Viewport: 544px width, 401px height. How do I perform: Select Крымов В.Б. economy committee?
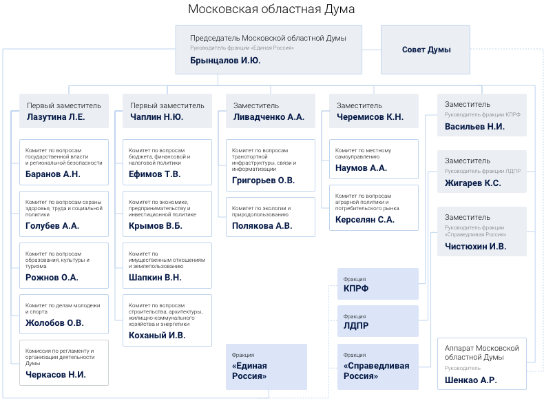pos(167,214)
